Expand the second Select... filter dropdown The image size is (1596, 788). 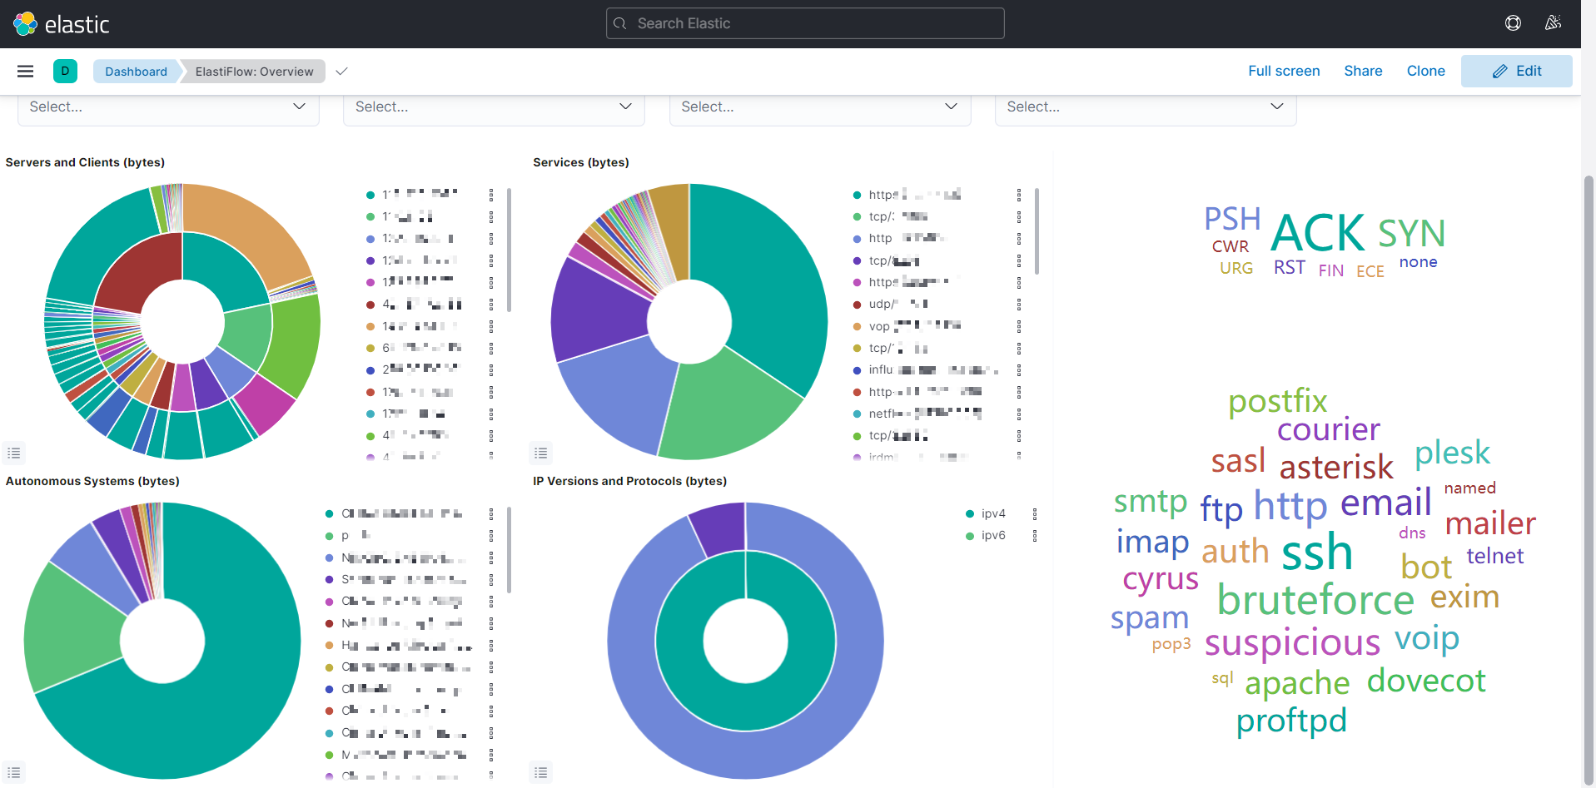coord(494,107)
